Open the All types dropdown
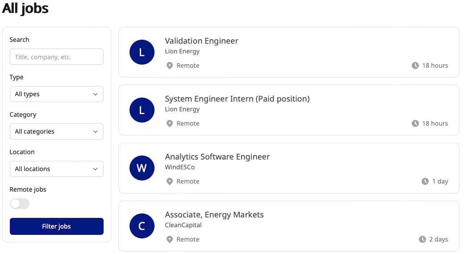Image resolution: width=464 pixels, height=254 pixels. pyautogui.click(x=56, y=94)
